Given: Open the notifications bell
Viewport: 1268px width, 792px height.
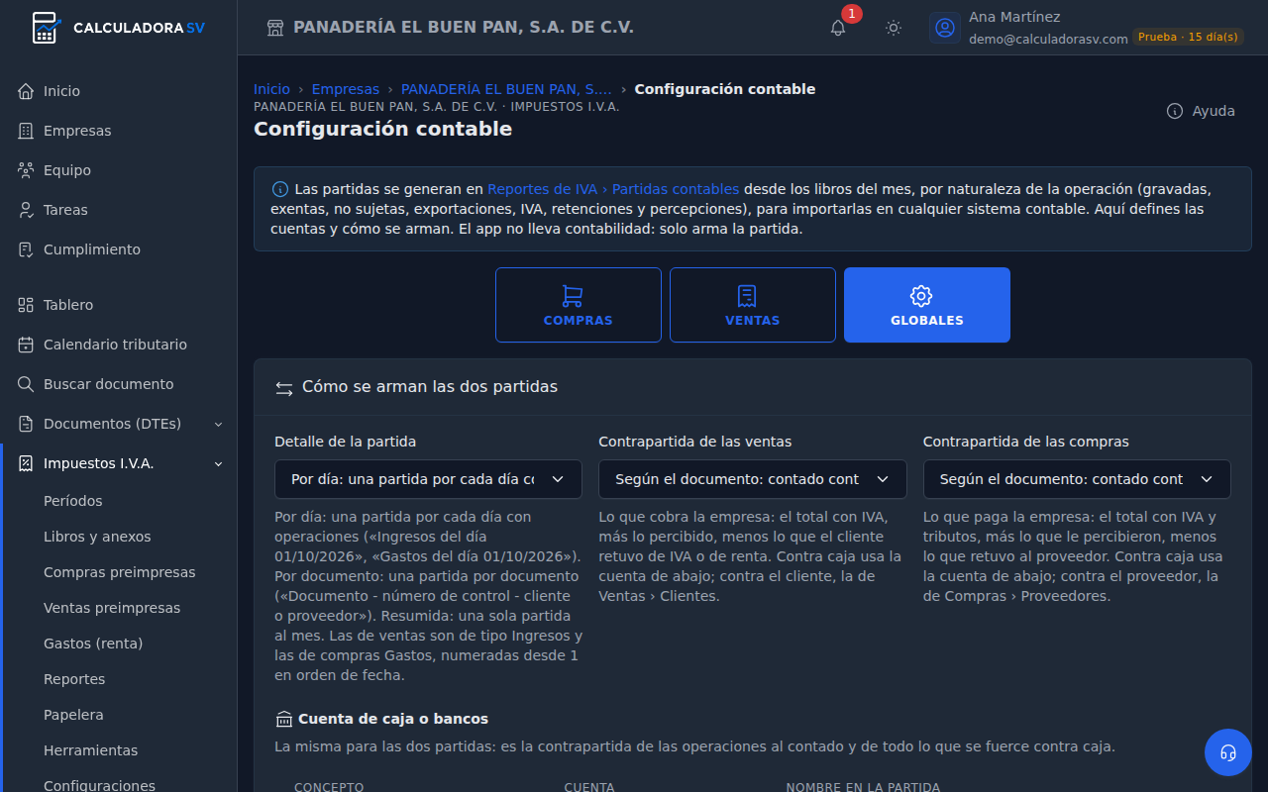Looking at the screenshot, I should 838,28.
